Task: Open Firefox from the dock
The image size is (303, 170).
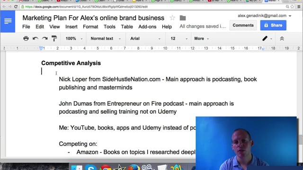Action: pos(134,167)
